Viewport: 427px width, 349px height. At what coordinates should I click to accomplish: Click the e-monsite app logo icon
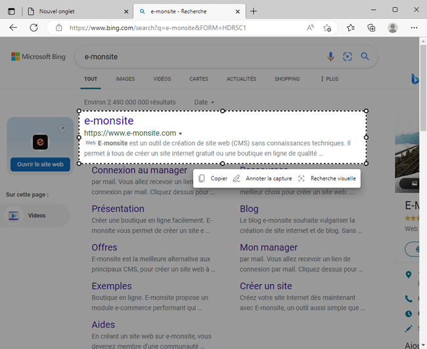(x=40, y=142)
